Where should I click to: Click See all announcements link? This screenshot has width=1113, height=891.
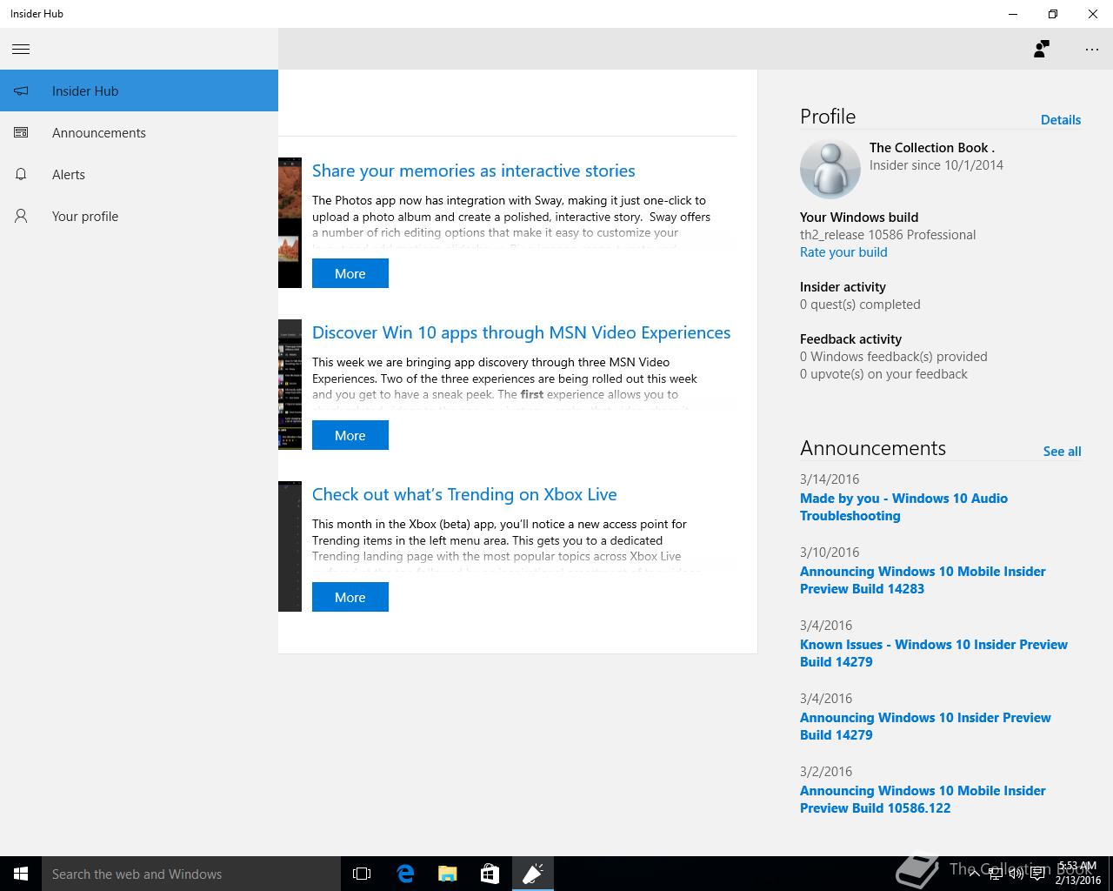1062,452
